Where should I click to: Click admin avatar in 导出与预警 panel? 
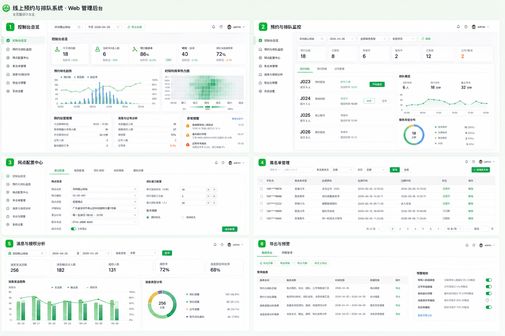click(x=481, y=245)
